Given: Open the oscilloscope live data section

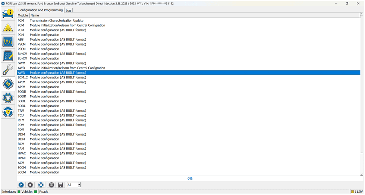Looking at the screenshot, I should [8, 42].
